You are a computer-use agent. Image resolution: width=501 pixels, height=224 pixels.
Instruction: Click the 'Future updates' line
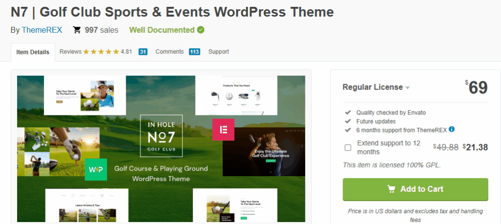tap(376, 121)
